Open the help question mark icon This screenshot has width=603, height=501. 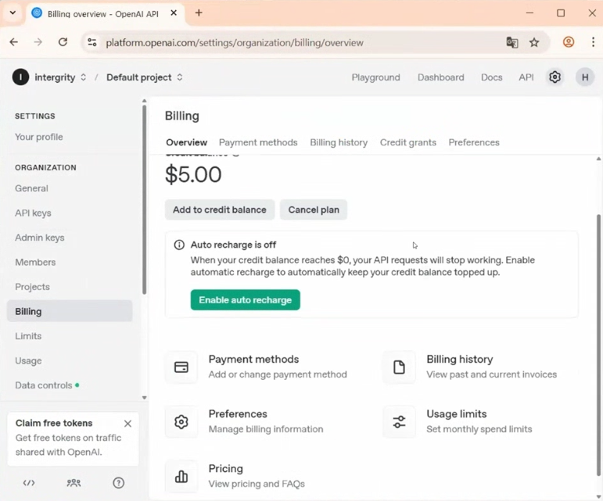tap(118, 483)
